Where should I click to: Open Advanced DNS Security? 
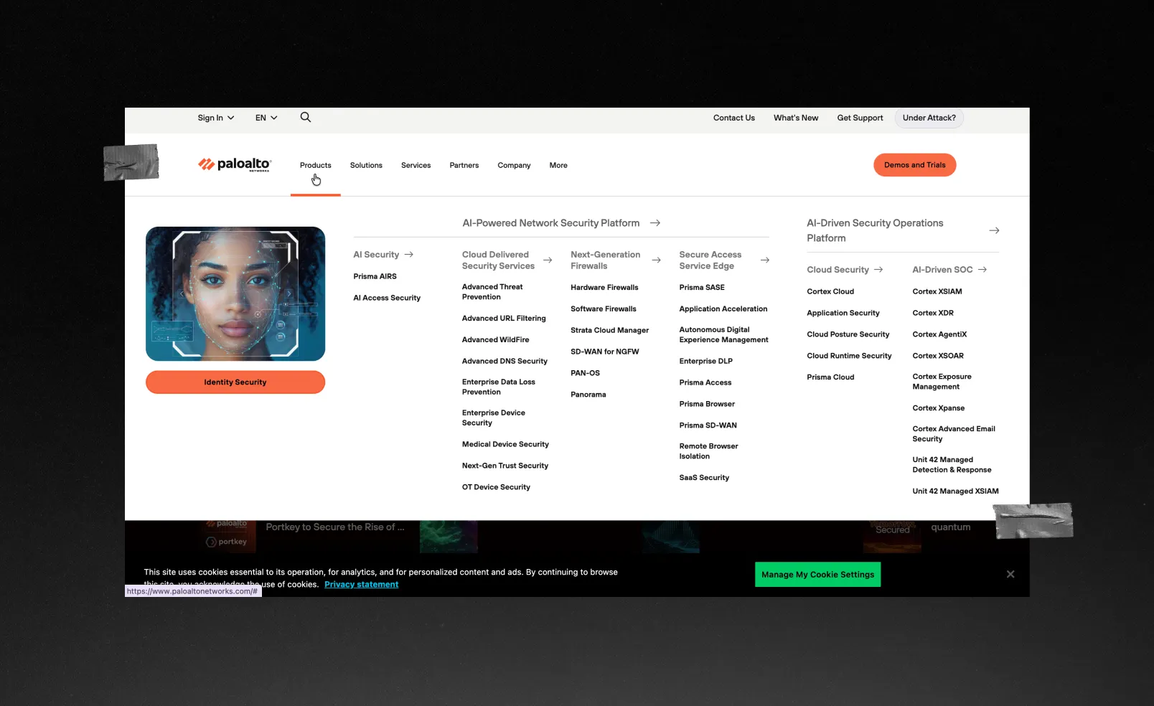[x=505, y=362]
